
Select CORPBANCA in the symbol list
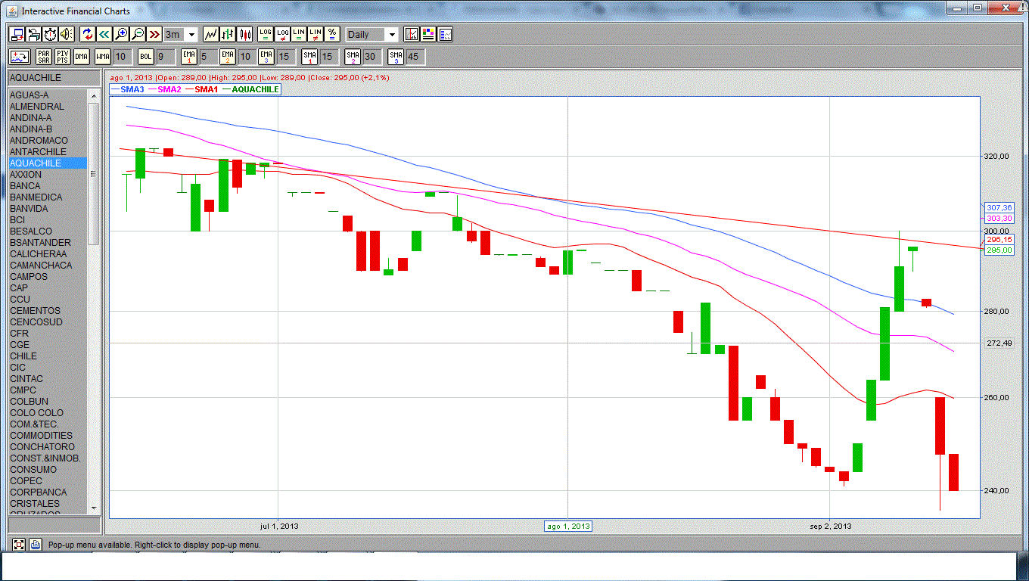coord(48,492)
